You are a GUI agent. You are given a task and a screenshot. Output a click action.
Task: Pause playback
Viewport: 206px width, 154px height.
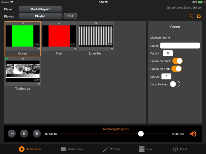click(24, 133)
